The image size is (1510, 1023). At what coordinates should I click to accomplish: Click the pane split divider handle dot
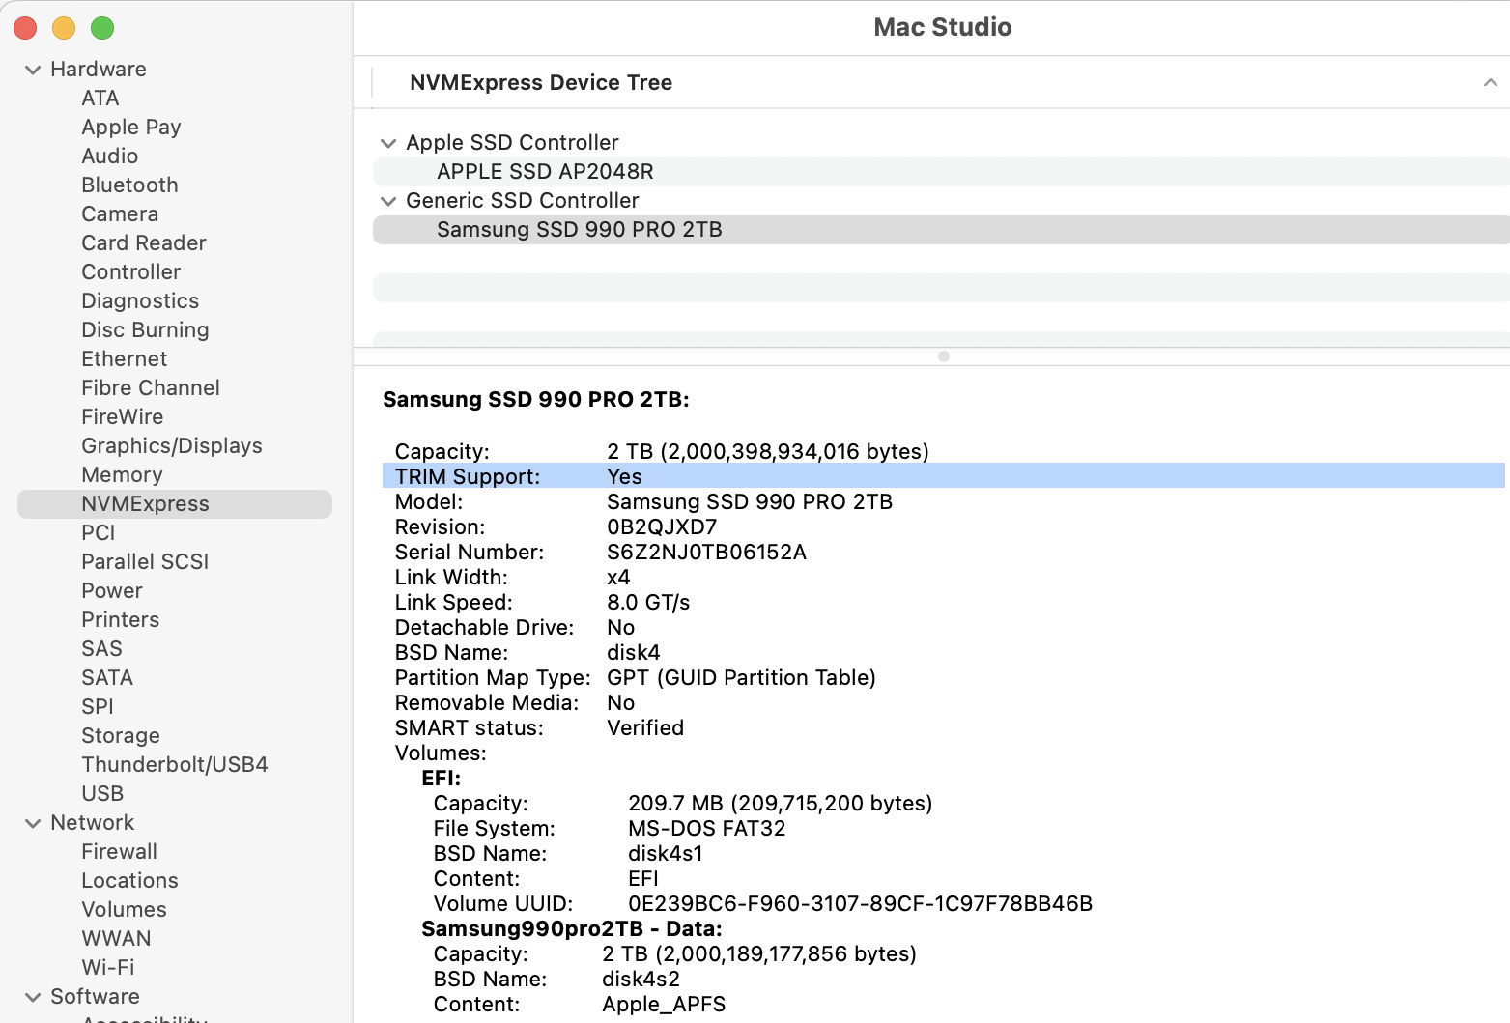[944, 356]
